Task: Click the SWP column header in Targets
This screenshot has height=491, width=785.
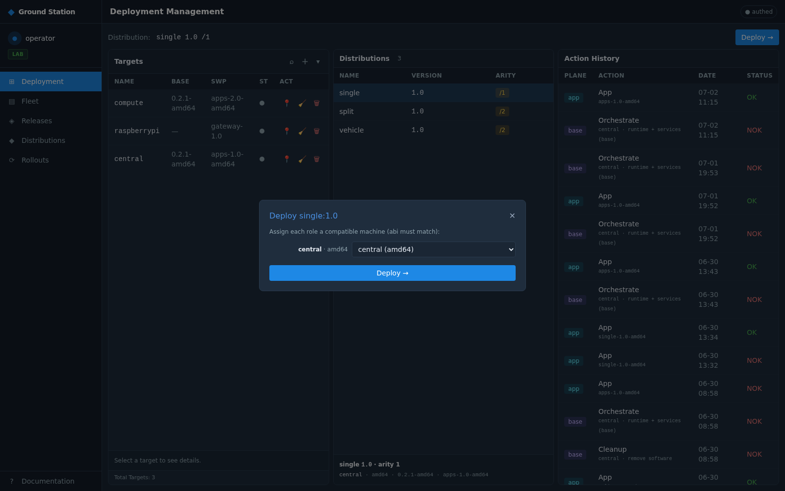Action: [x=219, y=82]
